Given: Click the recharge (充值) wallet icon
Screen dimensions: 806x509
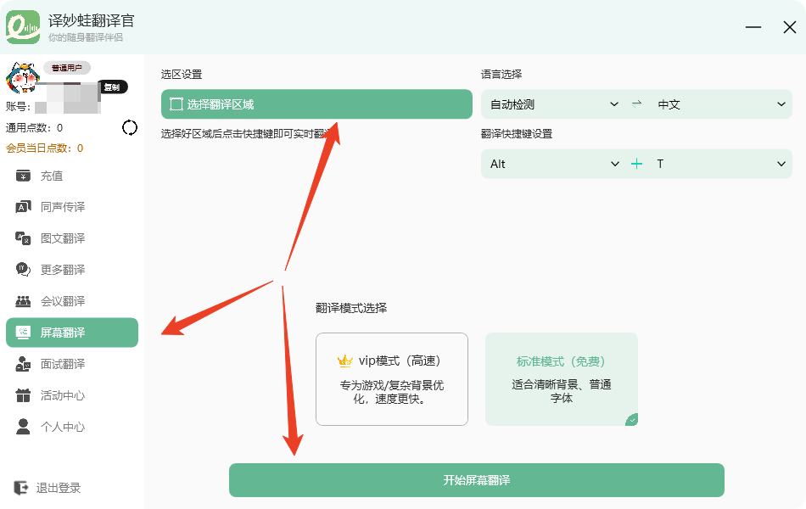Looking at the screenshot, I should pyautogui.click(x=24, y=176).
